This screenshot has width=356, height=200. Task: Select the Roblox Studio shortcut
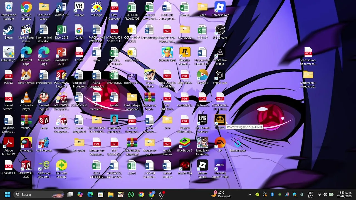click(x=202, y=169)
